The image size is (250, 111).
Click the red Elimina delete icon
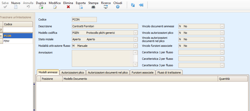68,7
